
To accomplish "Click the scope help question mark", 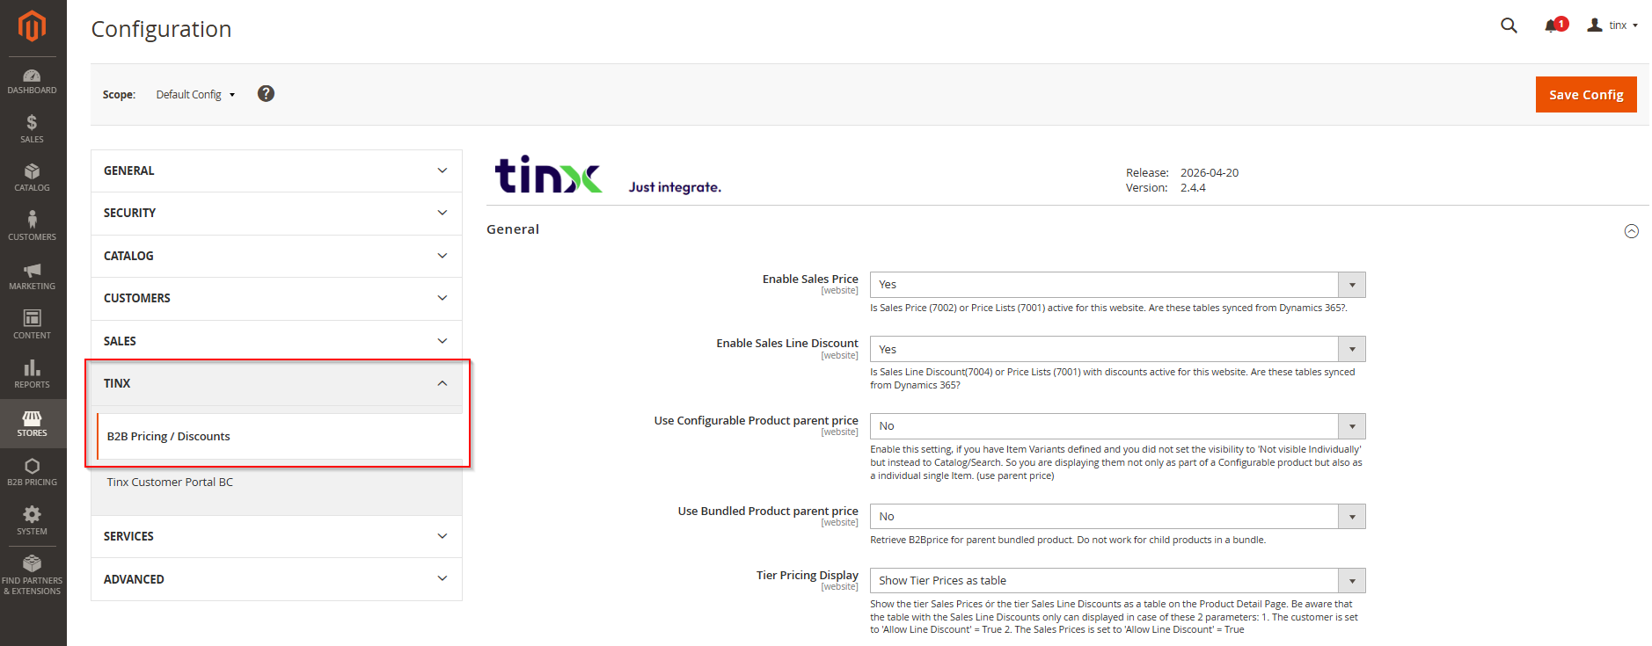I will pos(266,93).
